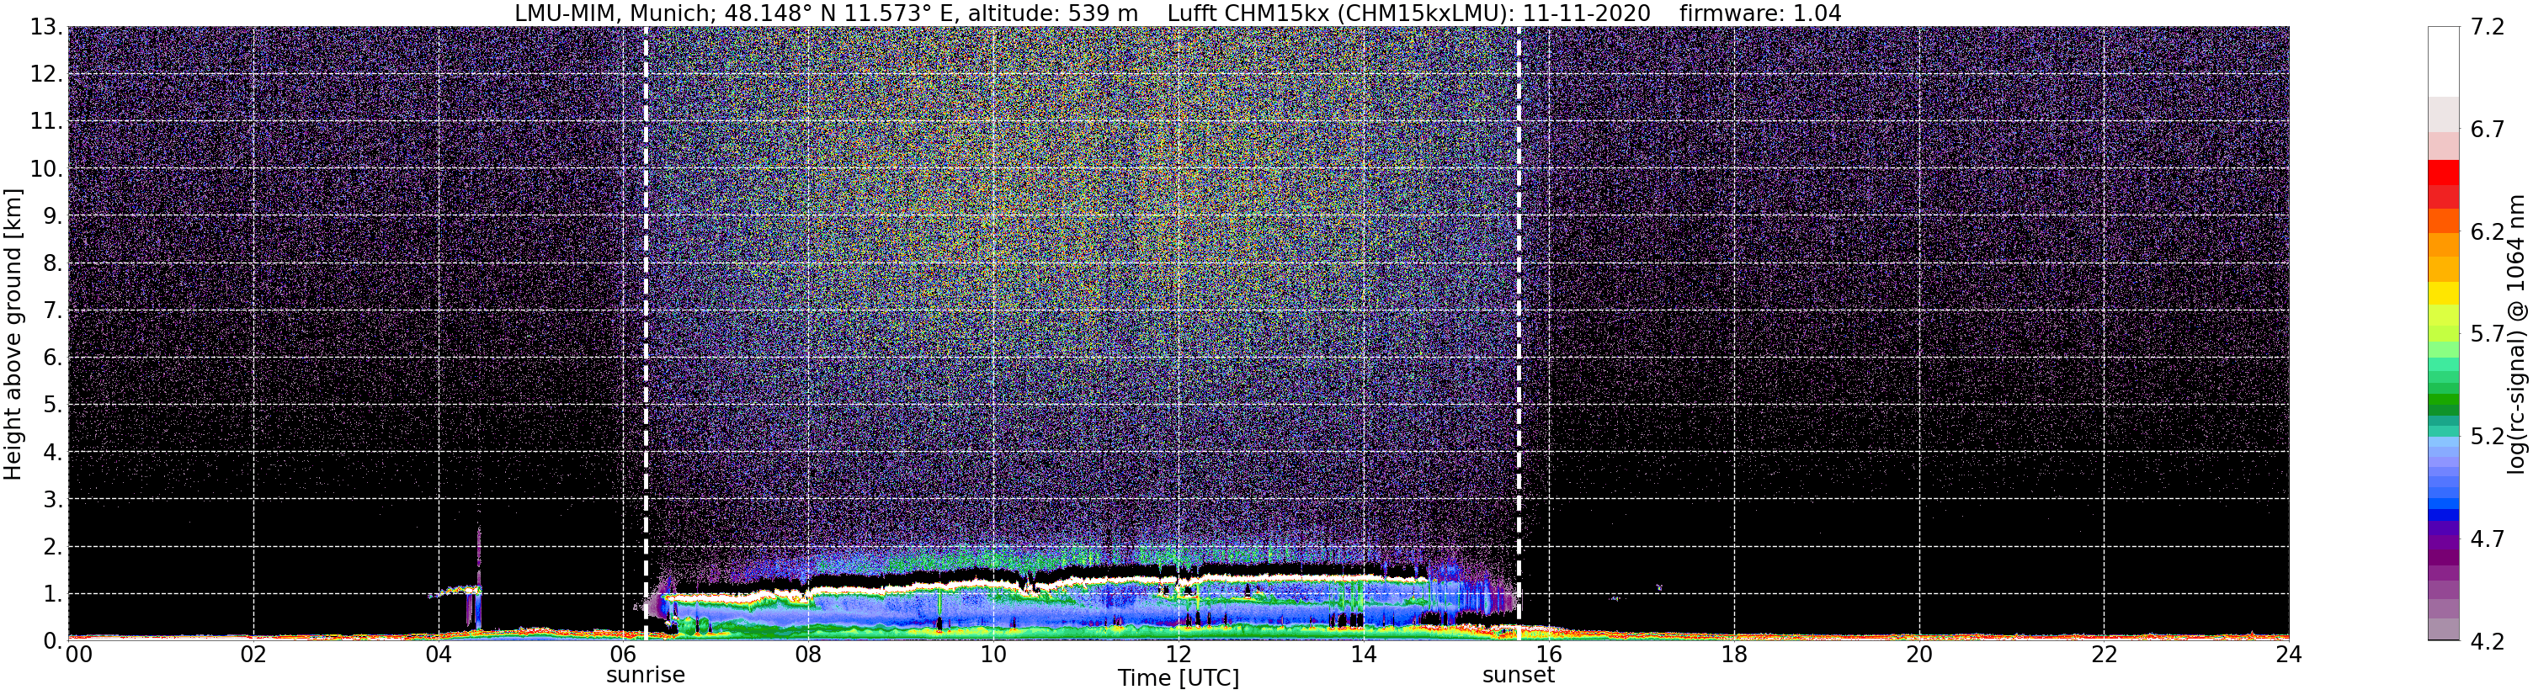The height and width of the screenshot is (695, 2533).
Task: Click time-axis tick label '08'
Action: coord(808,655)
